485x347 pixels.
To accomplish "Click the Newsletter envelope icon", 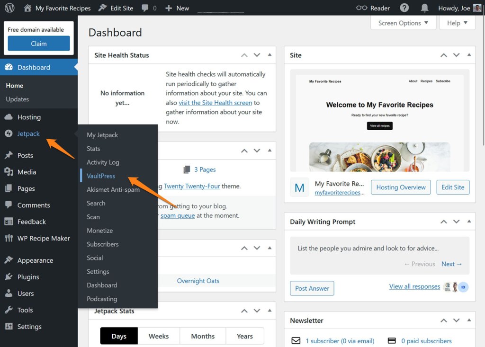I will click(296, 340).
